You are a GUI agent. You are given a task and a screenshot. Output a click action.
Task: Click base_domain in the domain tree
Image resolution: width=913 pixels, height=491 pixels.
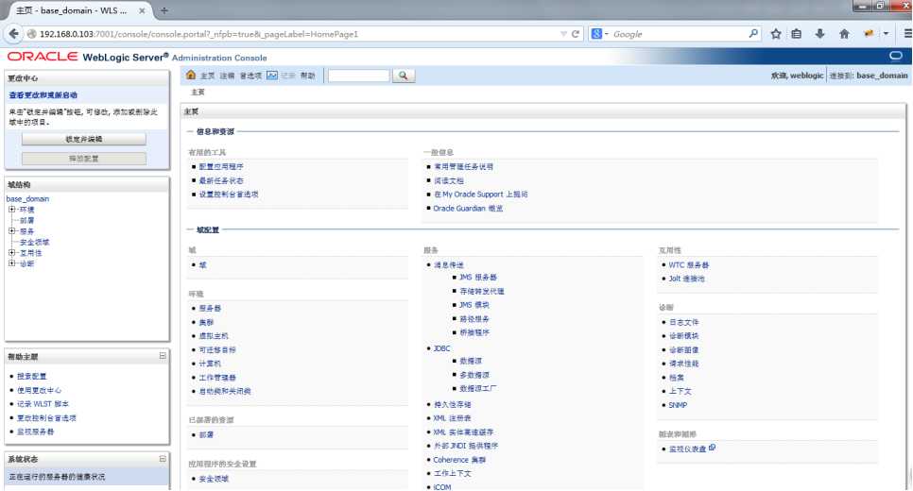point(28,198)
